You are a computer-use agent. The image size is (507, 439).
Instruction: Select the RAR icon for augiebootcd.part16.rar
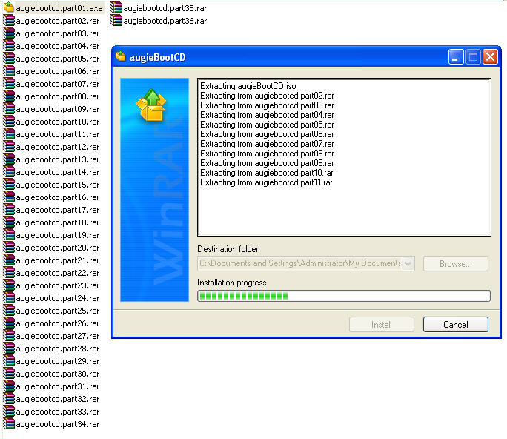[x=9, y=197]
